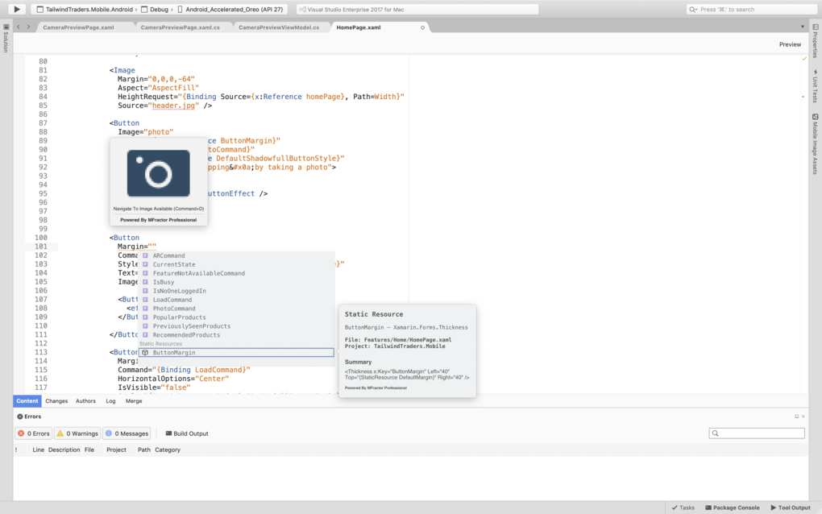This screenshot has width=822, height=514.
Task: Toggle the 0 Errors filter
Action: tap(34, 433)
